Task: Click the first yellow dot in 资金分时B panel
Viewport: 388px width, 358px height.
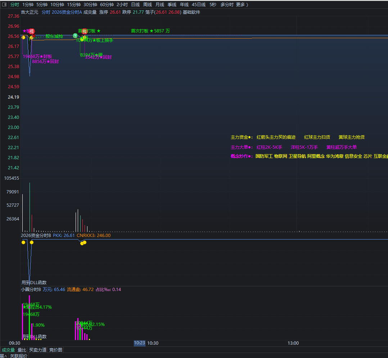Action: [x=23, y=242]
